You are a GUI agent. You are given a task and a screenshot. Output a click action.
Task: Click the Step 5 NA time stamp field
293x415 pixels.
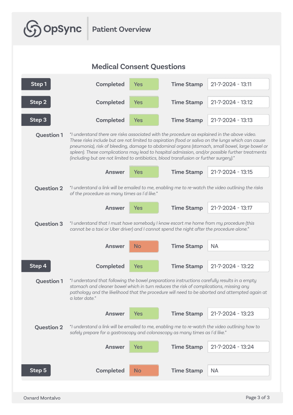point(238,371)
